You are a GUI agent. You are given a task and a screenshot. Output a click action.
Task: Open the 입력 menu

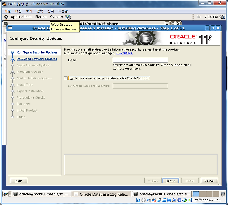point(40,11)
